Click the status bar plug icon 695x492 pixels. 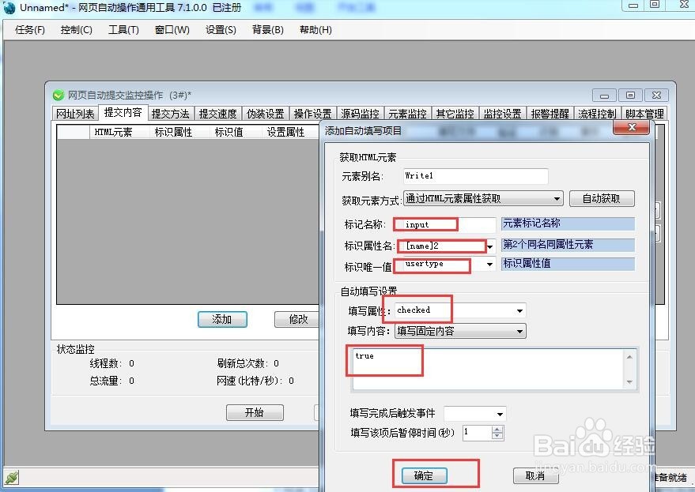[x=12, y=477]
